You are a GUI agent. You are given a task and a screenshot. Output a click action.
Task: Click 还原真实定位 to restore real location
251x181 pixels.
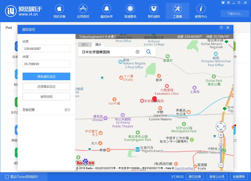click(x=46, y=86)
